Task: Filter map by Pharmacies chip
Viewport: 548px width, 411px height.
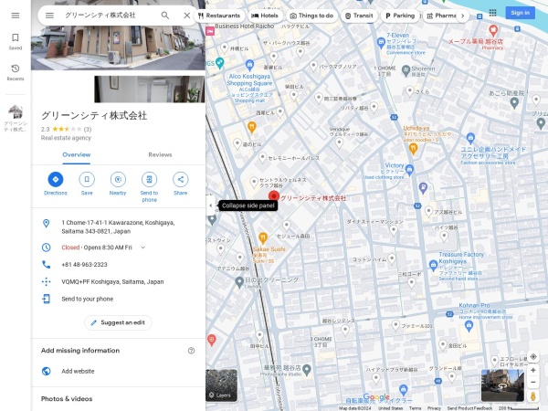Action: [441, 16]
